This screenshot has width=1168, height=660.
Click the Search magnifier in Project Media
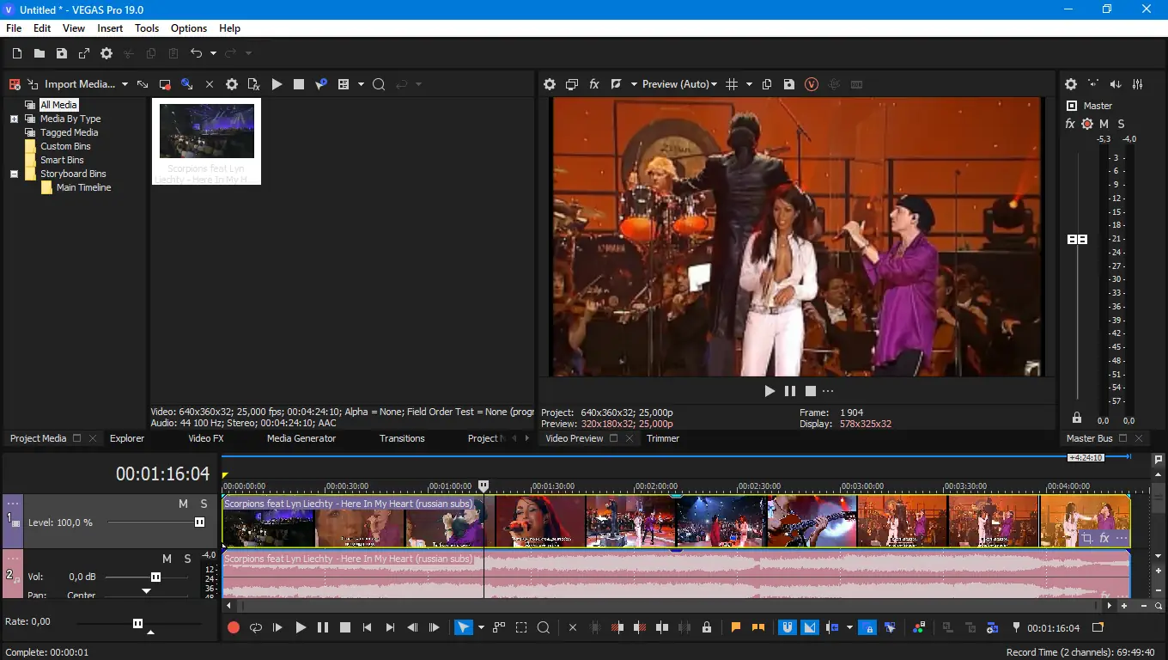coord(379,84)
